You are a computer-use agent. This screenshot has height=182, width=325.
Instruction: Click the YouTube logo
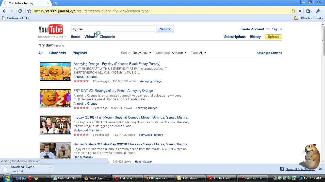click(x=51, y=30)
